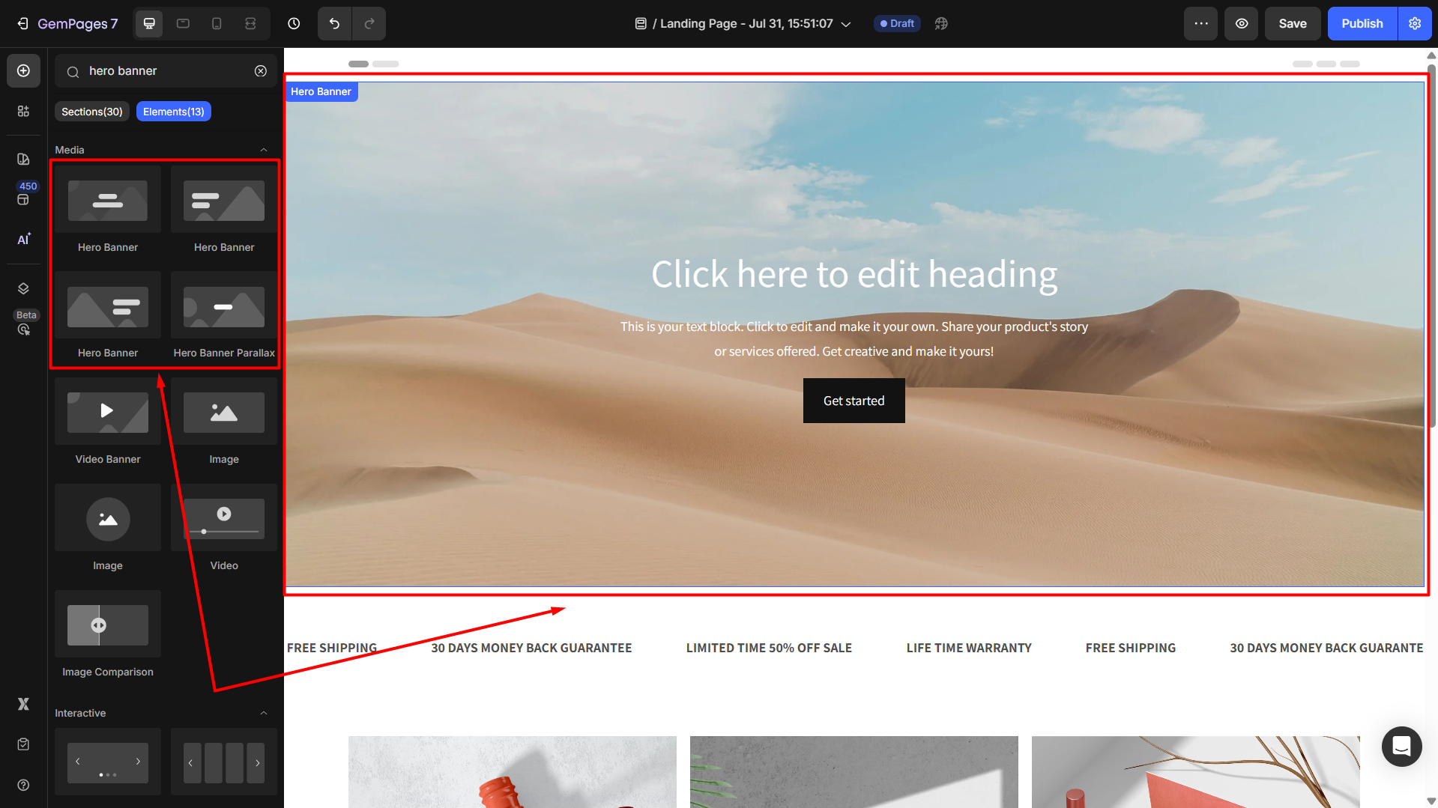The image size is (1438, 808).
Task: Click the page document icon beside the title
Action: (x=641, y=24)
